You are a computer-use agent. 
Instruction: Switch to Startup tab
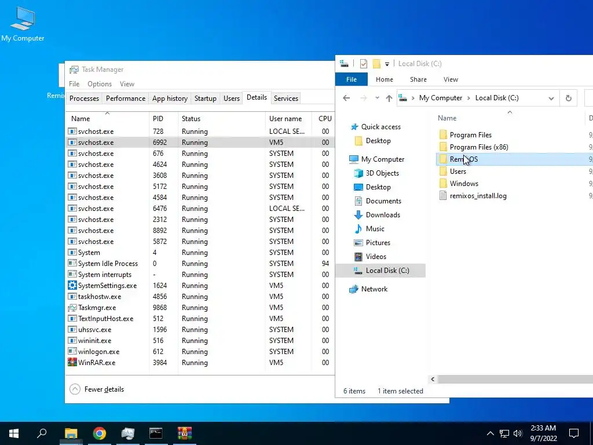click(x=206, y=98)
